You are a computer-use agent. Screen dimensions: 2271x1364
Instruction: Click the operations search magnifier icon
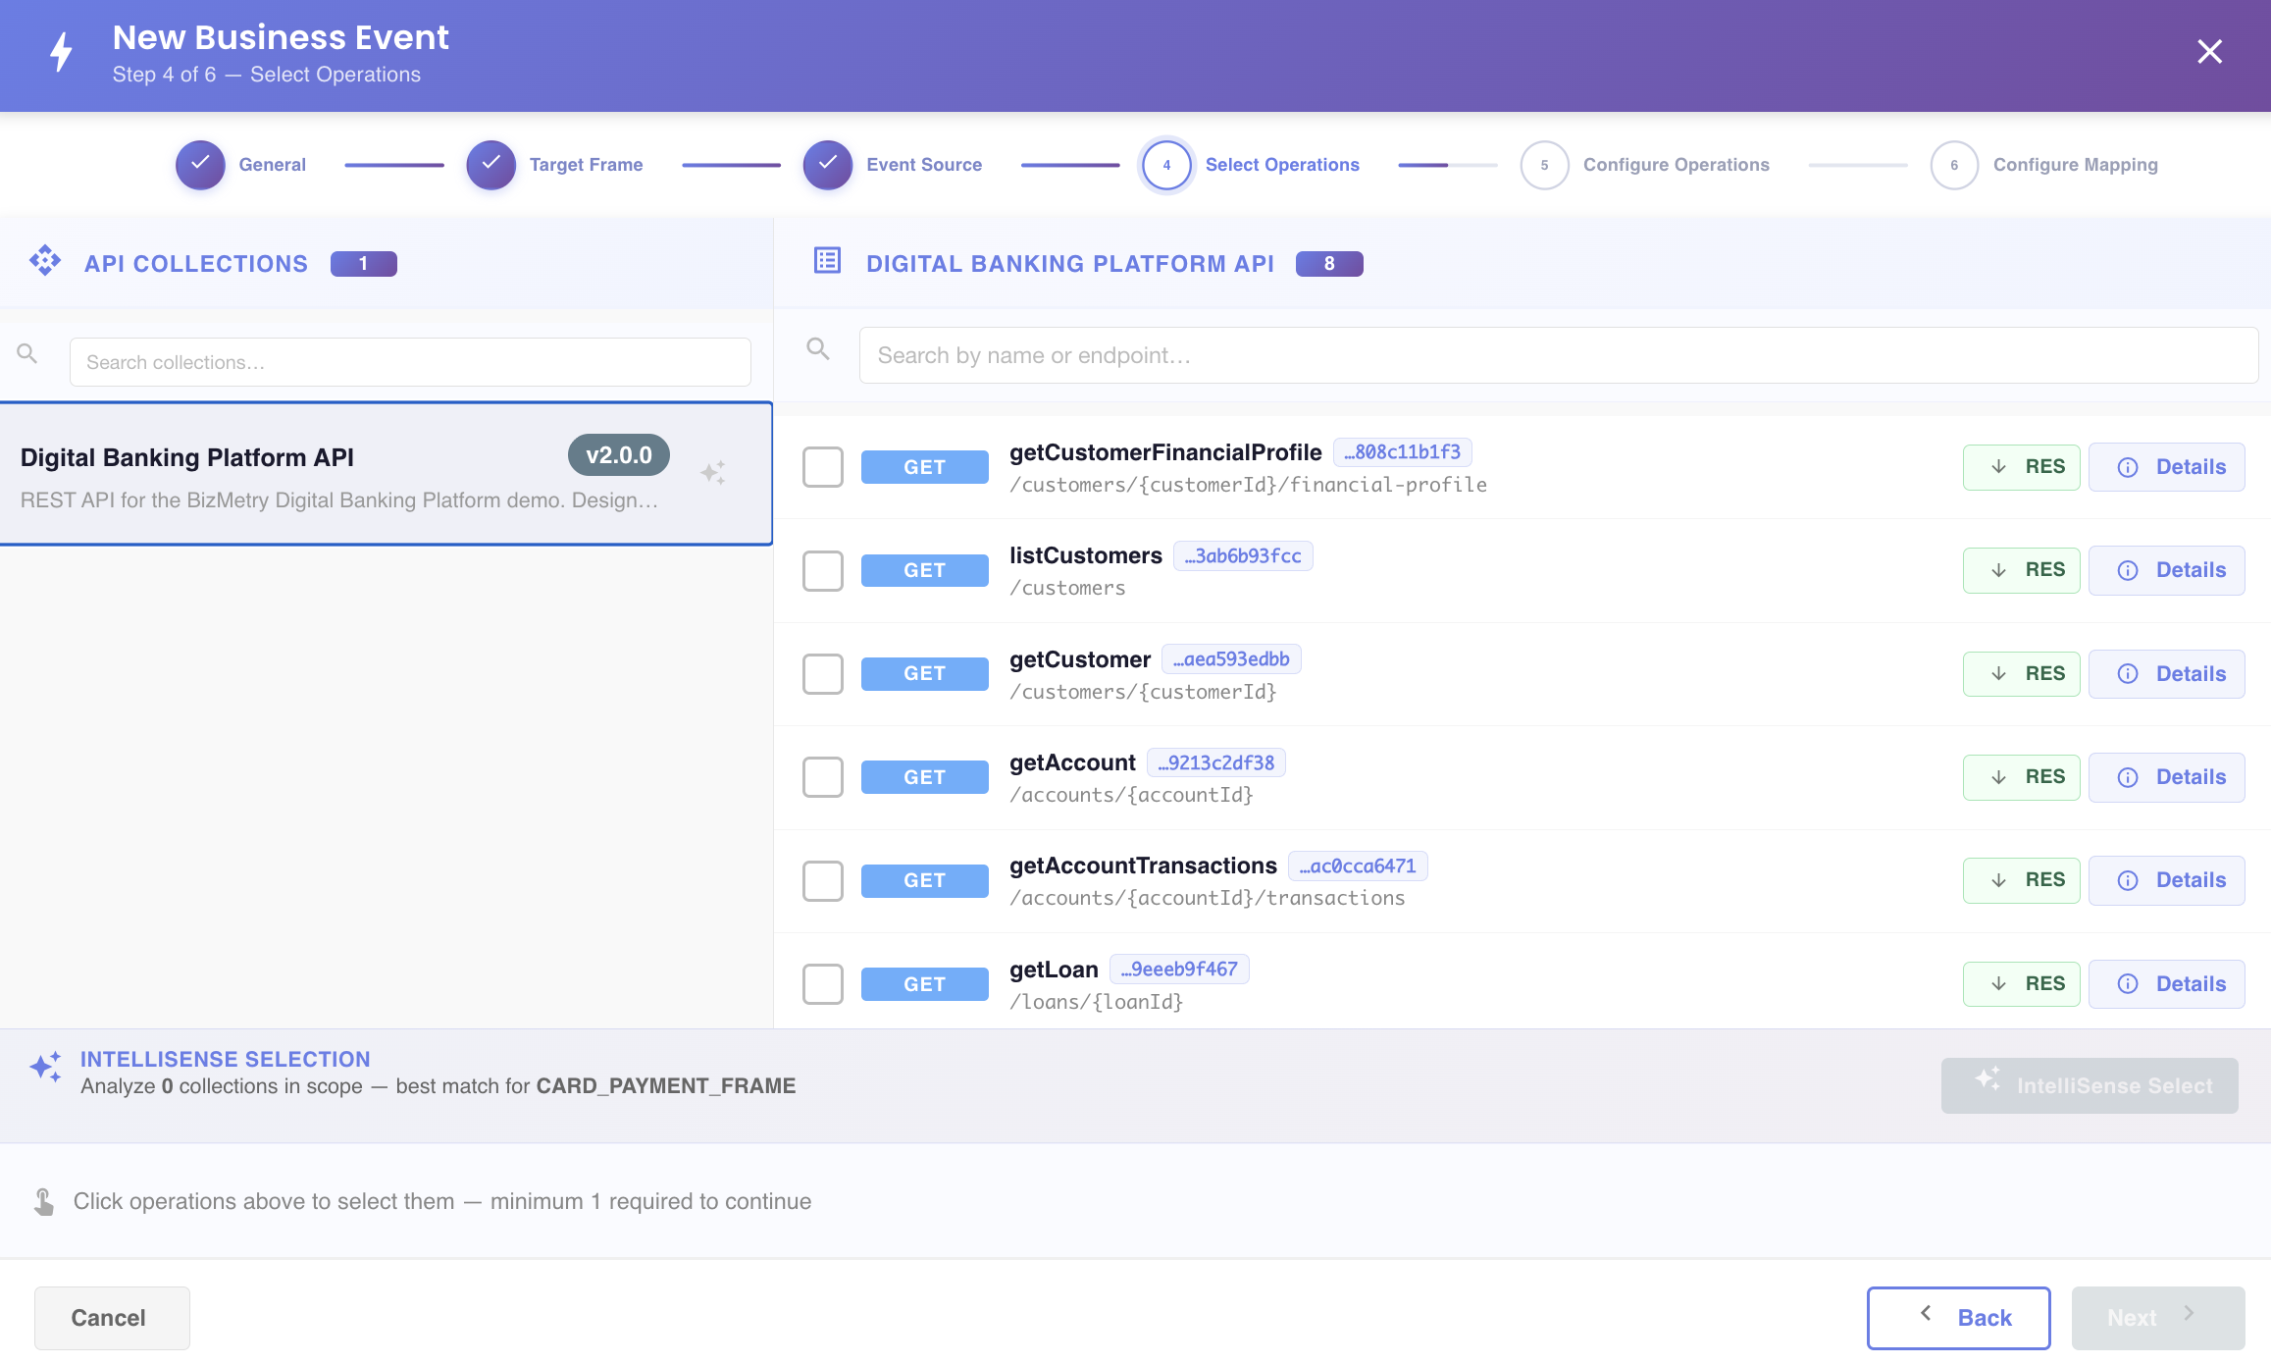click(818, 348)
